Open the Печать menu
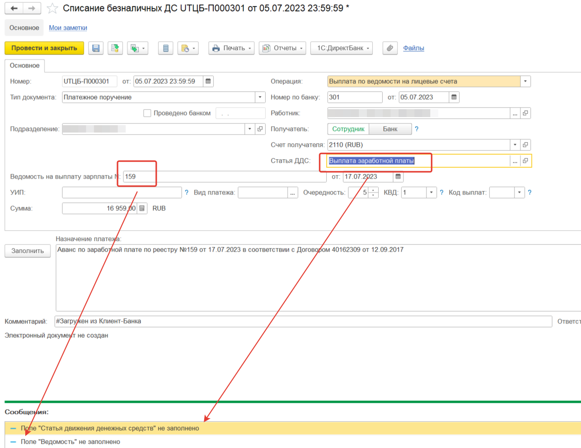The width and height of the screenshot is (581, 448). [232, 48]
